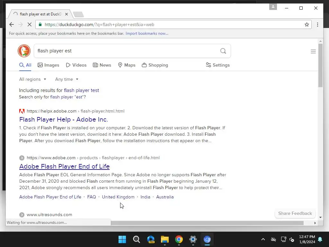
Task: Click the cloud sync tray icon
Action: point(273,239)
